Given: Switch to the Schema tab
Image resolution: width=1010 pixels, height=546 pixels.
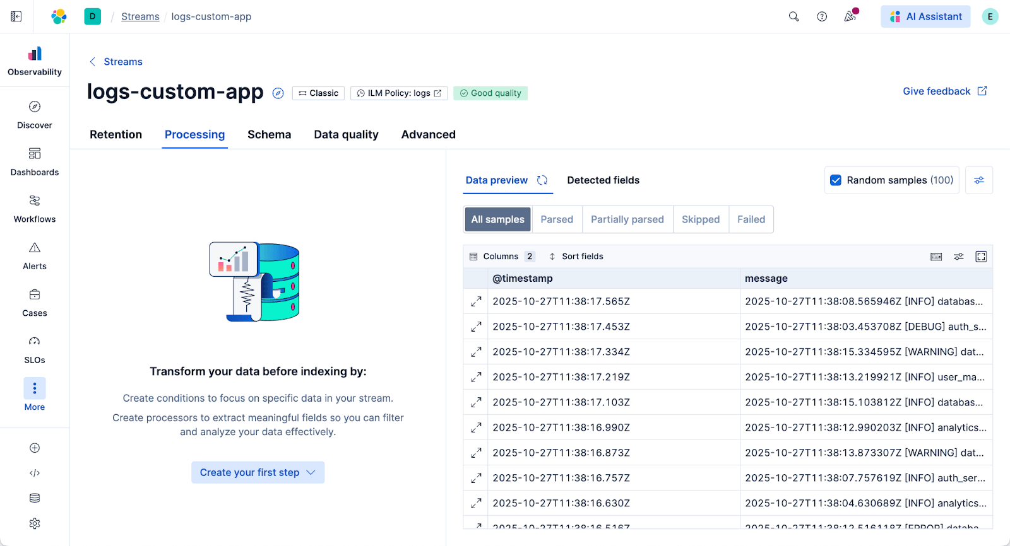Looking at the screenshot, I should coord(269,134).
